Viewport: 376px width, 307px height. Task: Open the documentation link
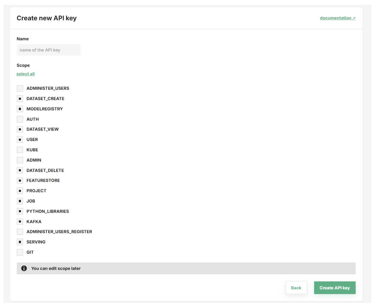point(337,18)
